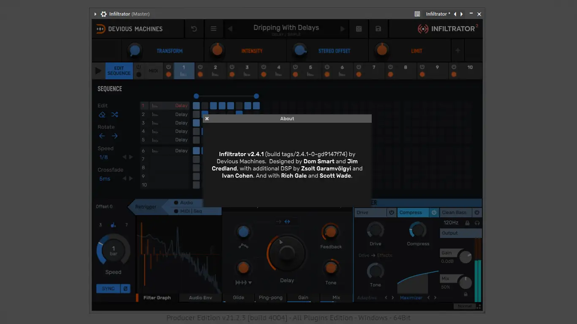Browse to next Maximizer option with right chevron
Image resolution: width=577 pixels, height=324 pixels.
tap(435, 297)
